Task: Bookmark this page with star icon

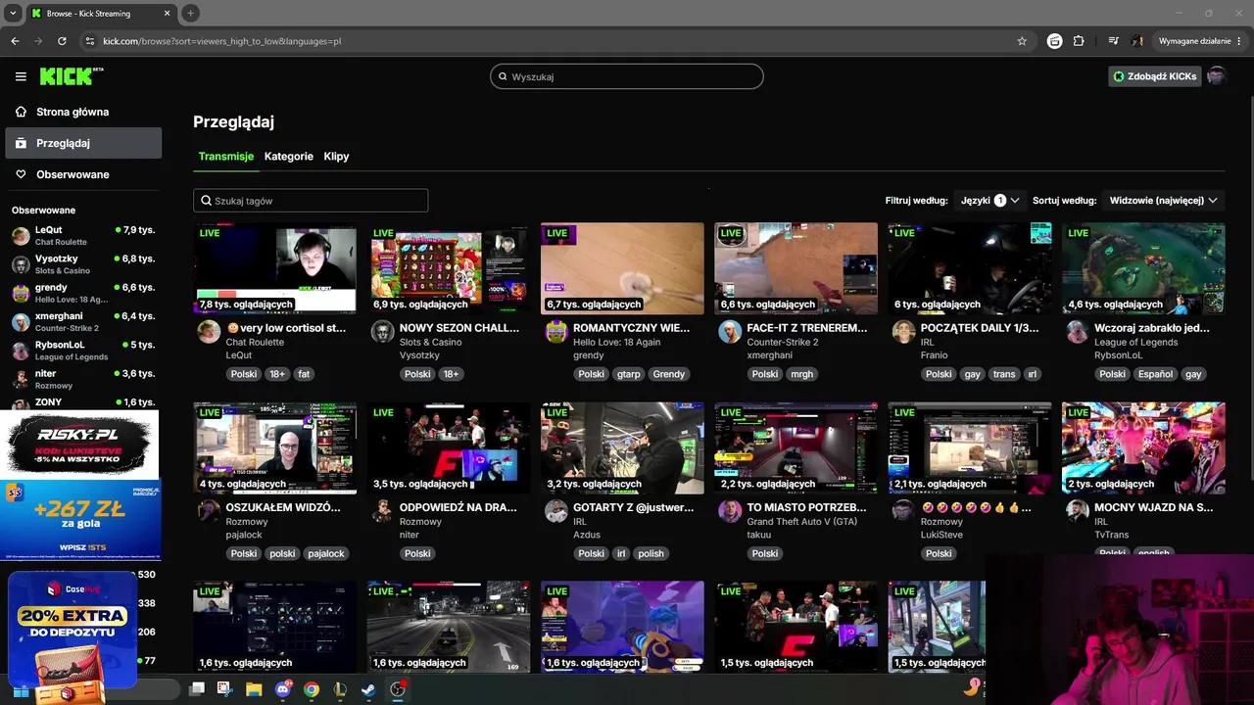Action: tap(1022, 41)
